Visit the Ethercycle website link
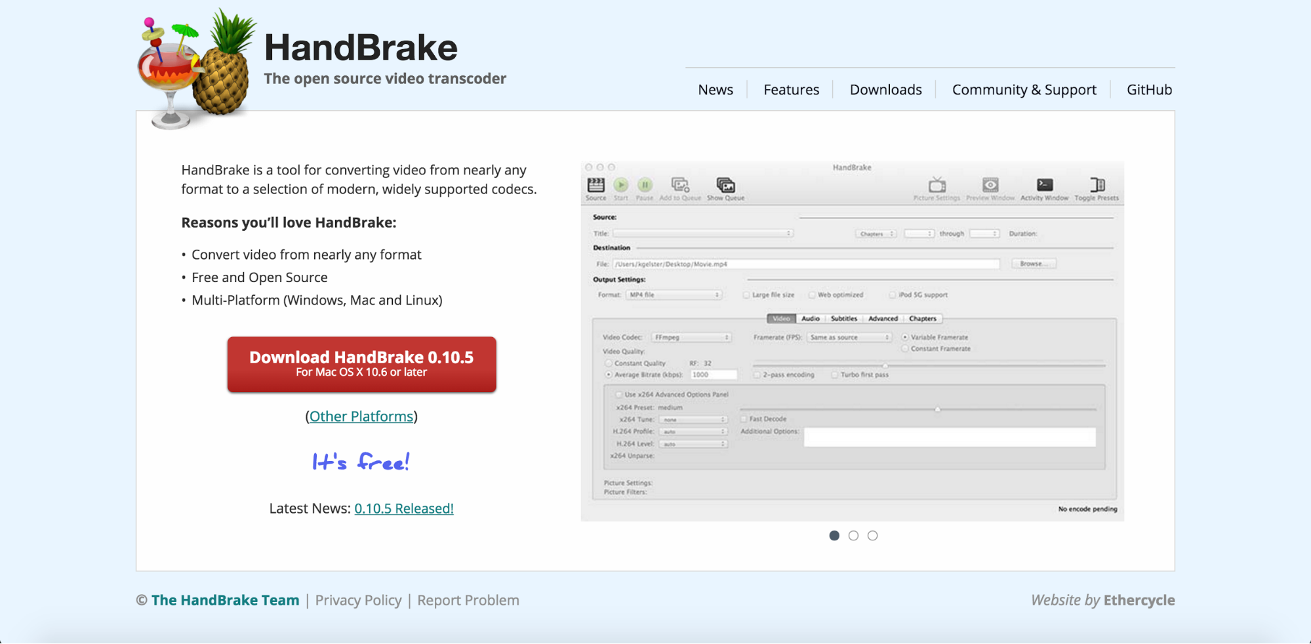1311x644 pixels. coord(1139,600)
